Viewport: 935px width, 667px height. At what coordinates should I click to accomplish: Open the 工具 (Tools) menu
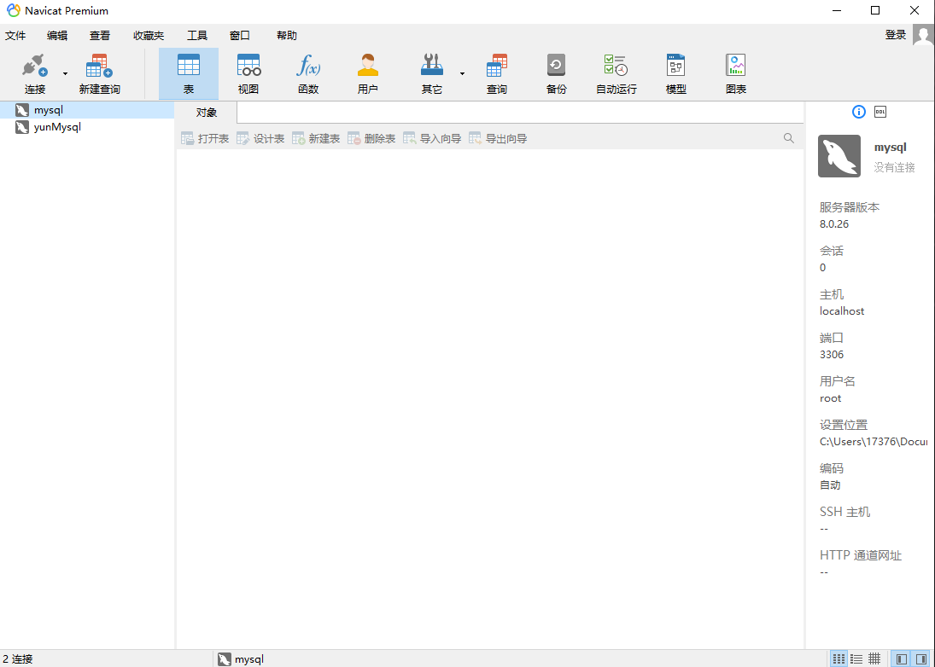[x=197, y=36]
